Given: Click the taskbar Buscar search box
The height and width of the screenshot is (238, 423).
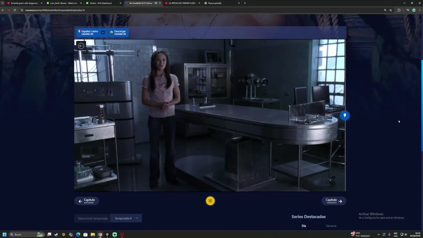Looking at the screenshot, I should [27, 234].
